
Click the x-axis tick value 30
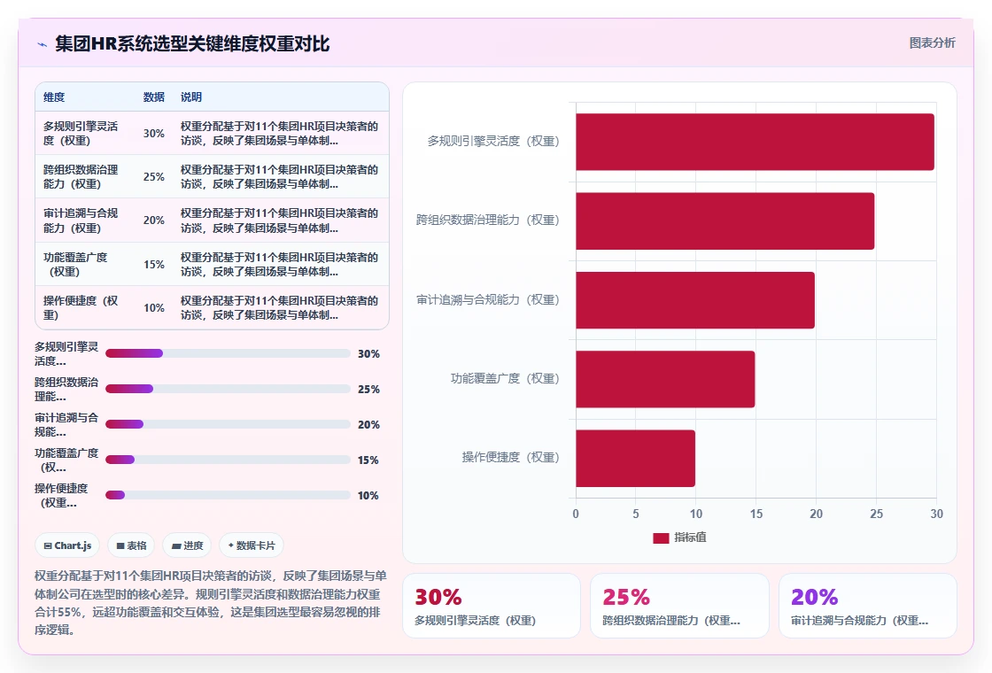pos(936,514)
